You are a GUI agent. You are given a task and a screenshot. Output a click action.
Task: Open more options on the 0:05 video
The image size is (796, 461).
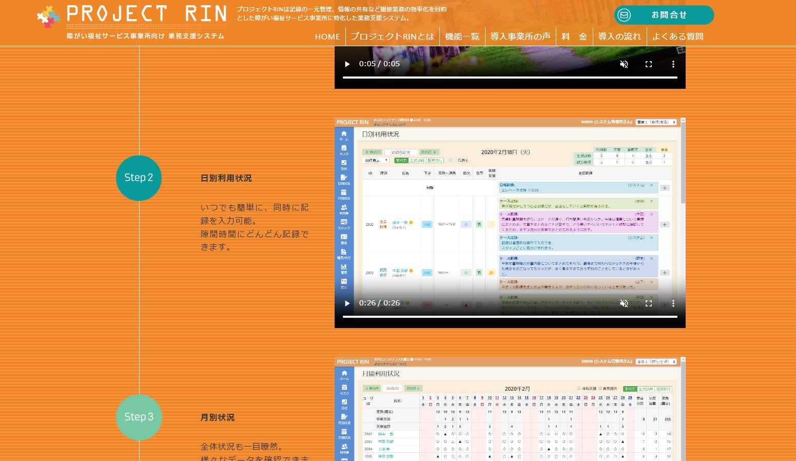673,64
